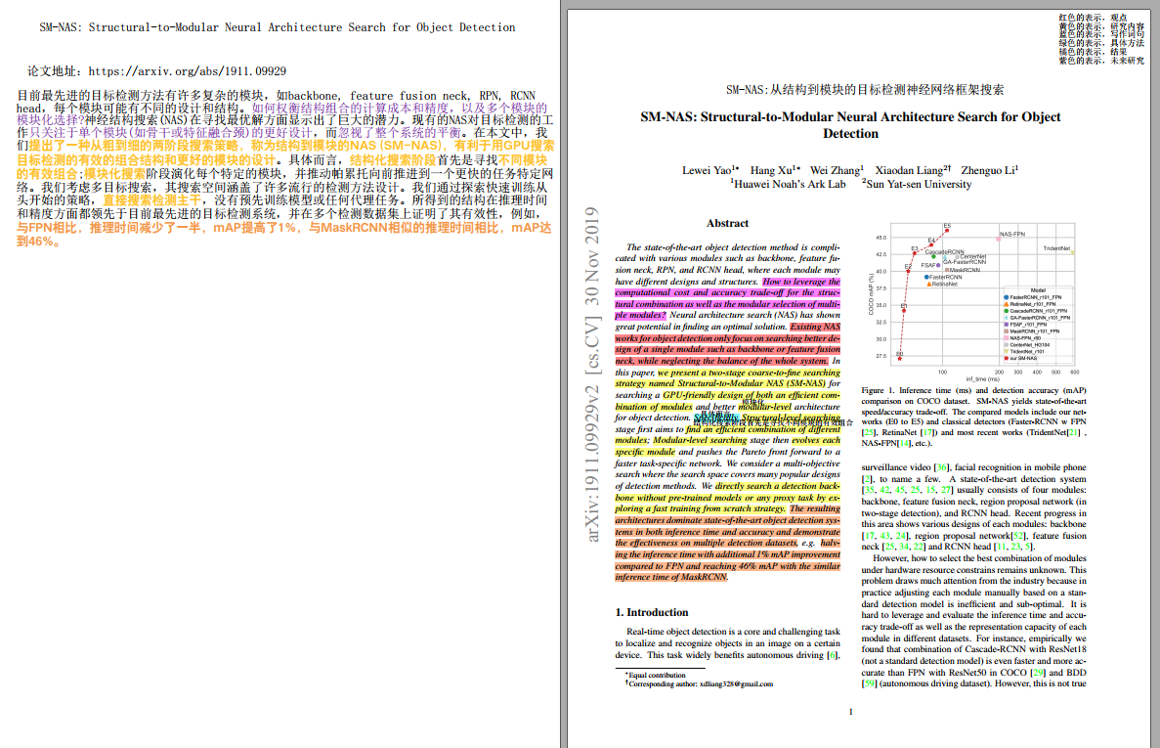
Task: Click the Huawei Noah's Ark Lab affiliation
Action: pos(788,184)
